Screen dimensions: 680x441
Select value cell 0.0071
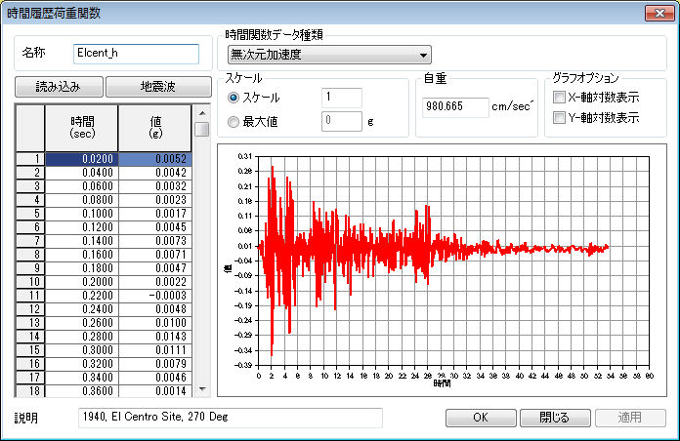pyautogui.click(x=155, y=255)
